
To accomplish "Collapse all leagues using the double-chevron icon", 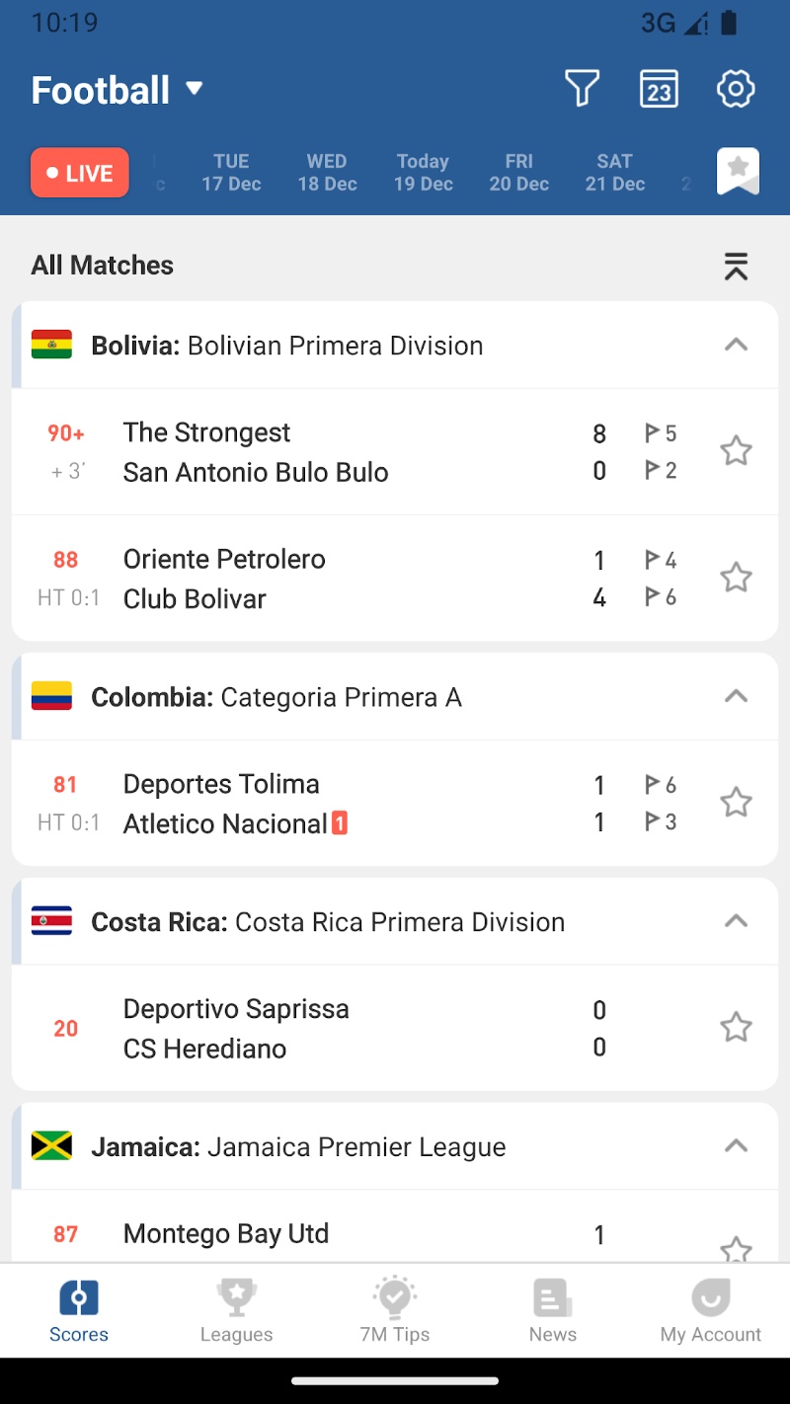I will (x=736, y=266).
